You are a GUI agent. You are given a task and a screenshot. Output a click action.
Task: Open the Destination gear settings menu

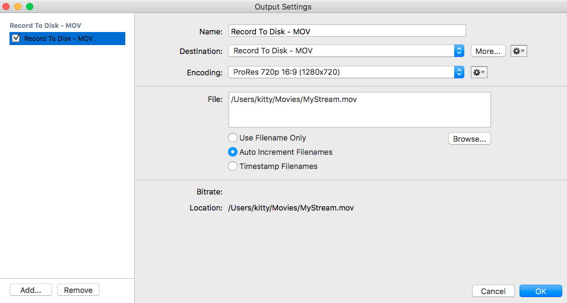[518, 51]
